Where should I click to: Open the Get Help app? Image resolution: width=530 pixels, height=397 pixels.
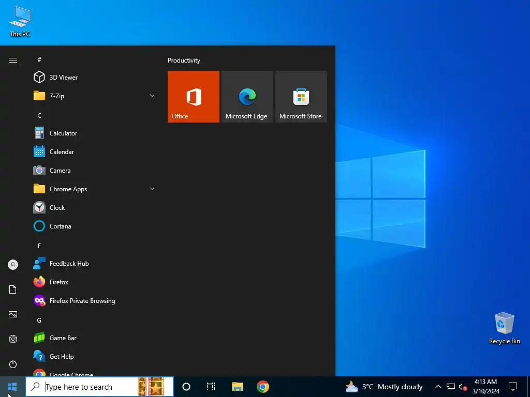click(94, 357)
